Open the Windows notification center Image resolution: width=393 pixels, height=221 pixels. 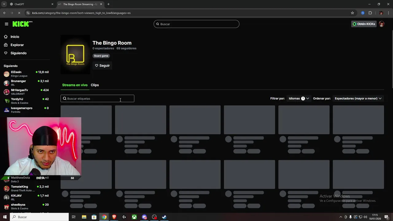pos(387,217)
